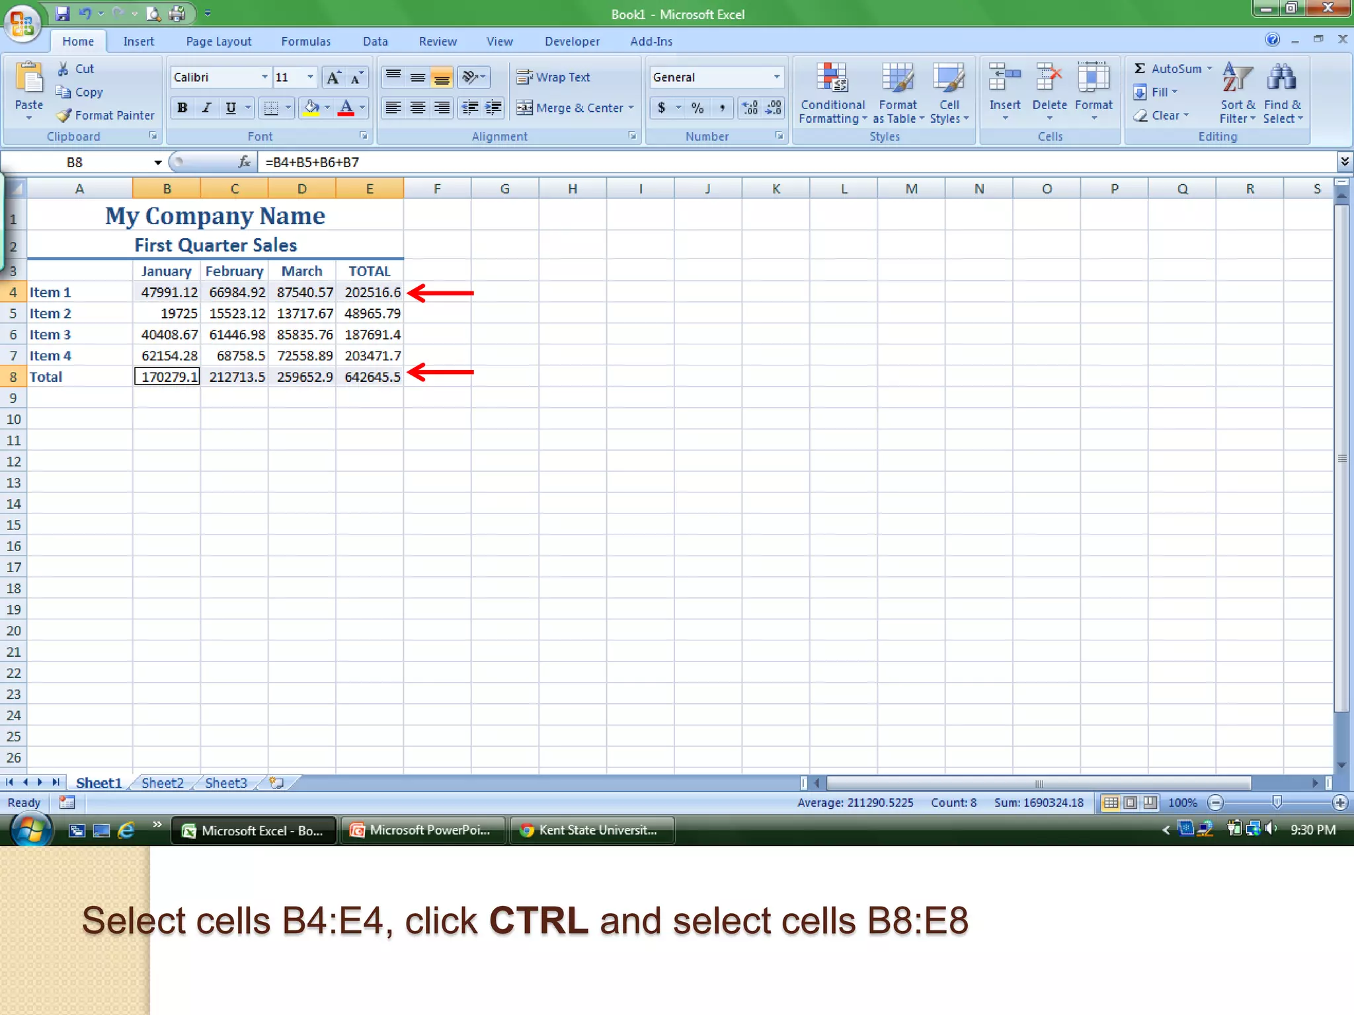Click the Select All corner box
1354x1015 pixels.
(x=14, y=188)
